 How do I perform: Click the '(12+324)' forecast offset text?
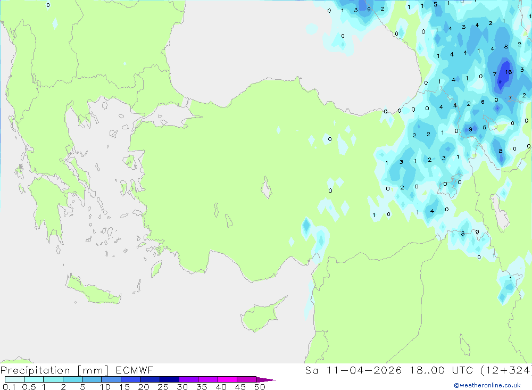coord(506,370)
